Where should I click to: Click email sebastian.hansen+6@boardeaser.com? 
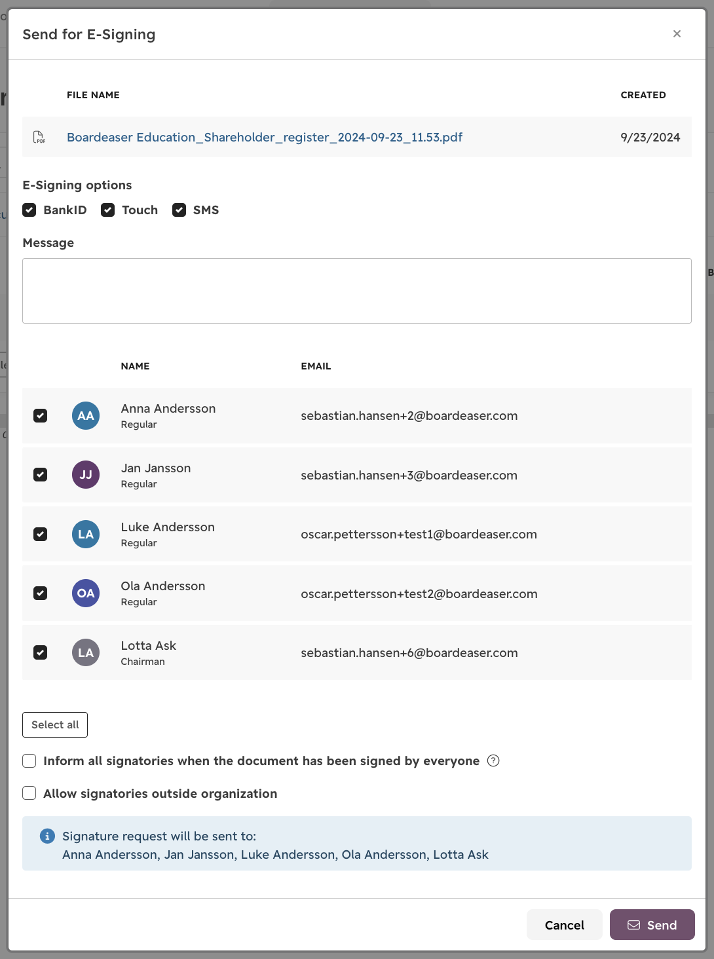click(409, 653)
